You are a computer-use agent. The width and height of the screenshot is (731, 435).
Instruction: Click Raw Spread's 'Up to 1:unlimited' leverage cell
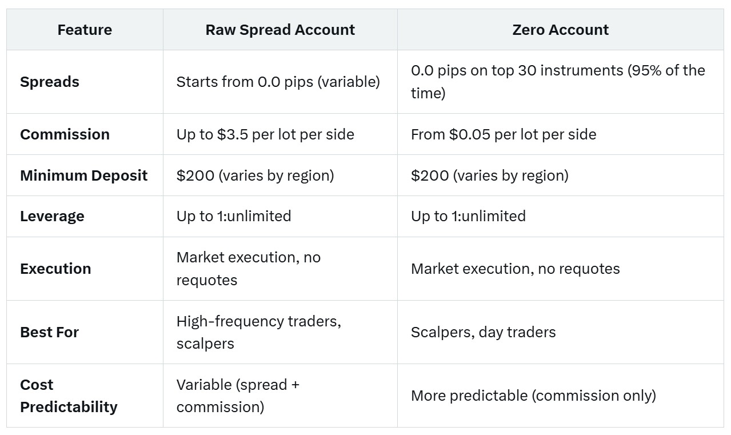pyautogui.click(x=280, y=217)
